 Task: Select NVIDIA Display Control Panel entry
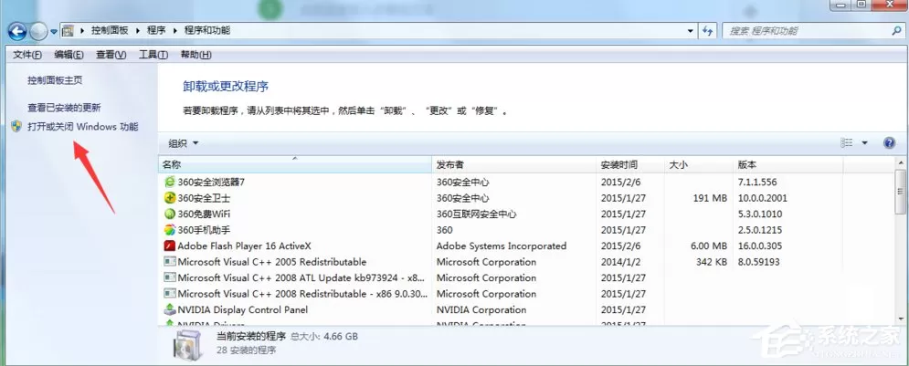[x=242, y=309]
